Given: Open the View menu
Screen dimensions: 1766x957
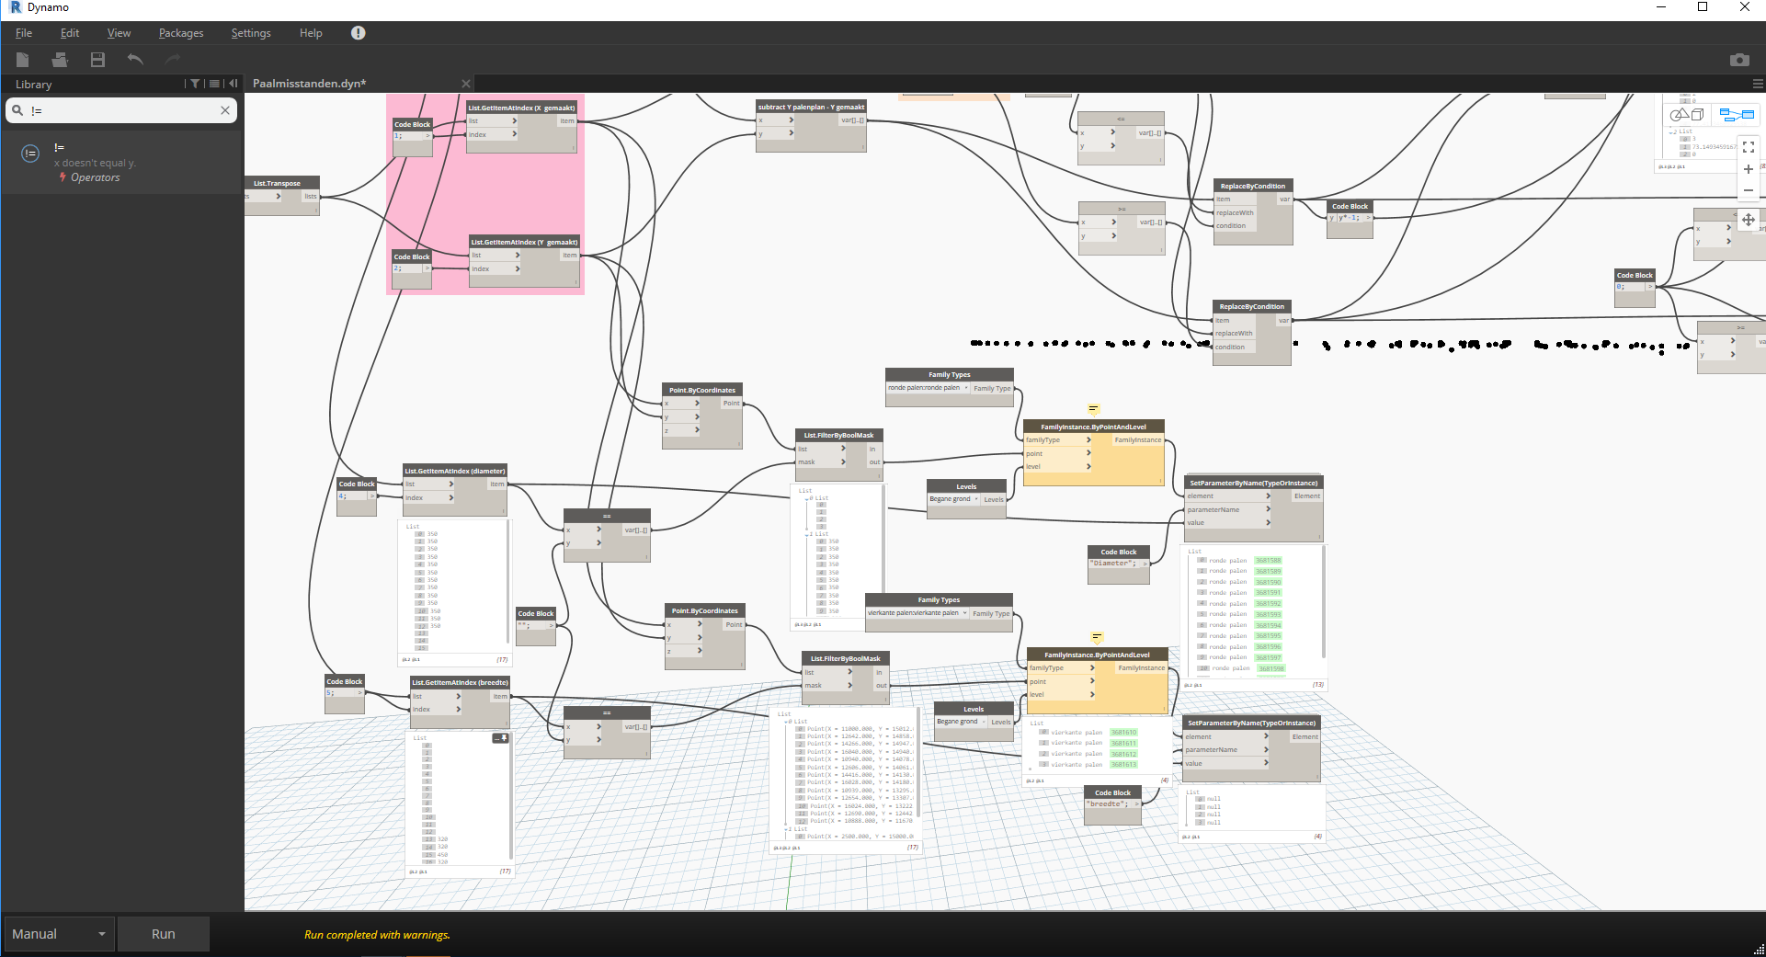Looking at the screenshot, I should click(x=119, y=33).
